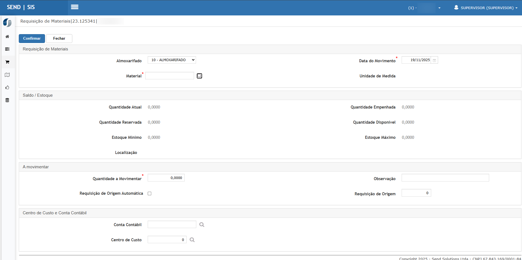Focus the Observação text field

(x=445, y=178)
